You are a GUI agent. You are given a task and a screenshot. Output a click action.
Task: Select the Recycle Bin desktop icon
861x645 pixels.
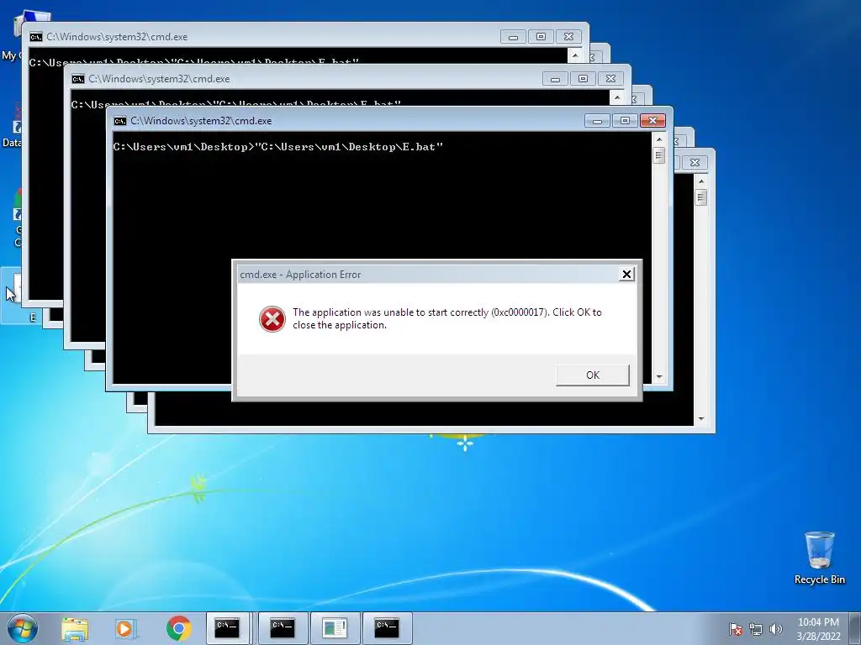(x=819, y=558)
